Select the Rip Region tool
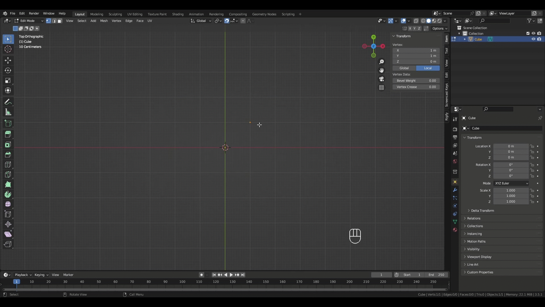Image resolution: width=545 pixels, height=307 pixels. (8, 244)
